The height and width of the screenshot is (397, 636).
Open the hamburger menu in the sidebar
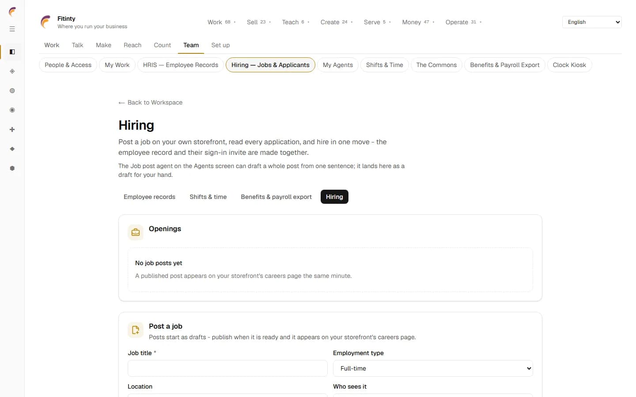12,29
